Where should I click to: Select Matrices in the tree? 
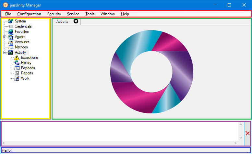(x=21, y=47)
